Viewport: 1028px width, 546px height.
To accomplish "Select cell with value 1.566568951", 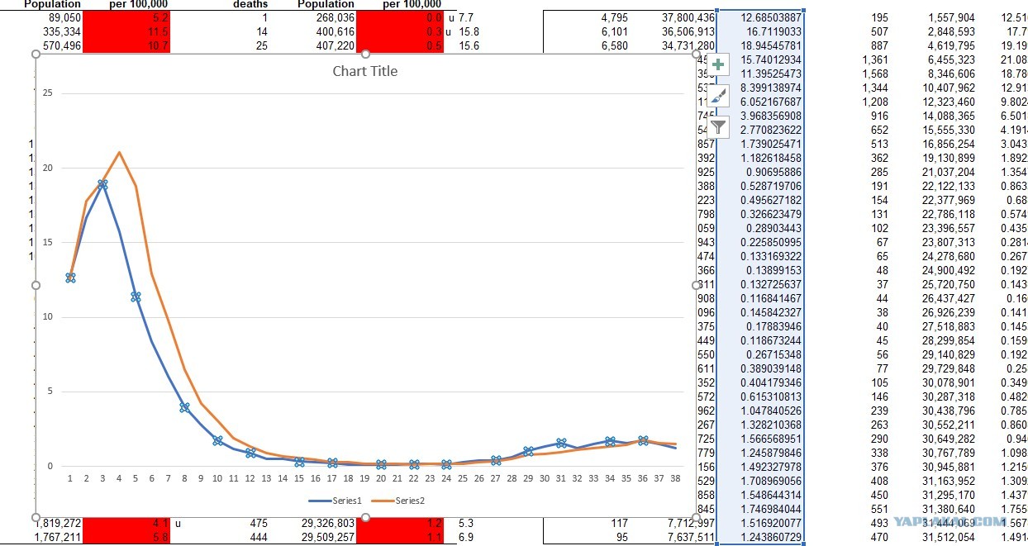I will pyautogui.click(x=761, y=439).
